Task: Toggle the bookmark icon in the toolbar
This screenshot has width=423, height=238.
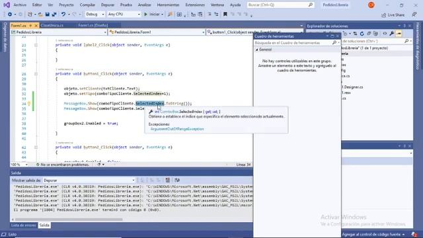Action: point(225,15)
